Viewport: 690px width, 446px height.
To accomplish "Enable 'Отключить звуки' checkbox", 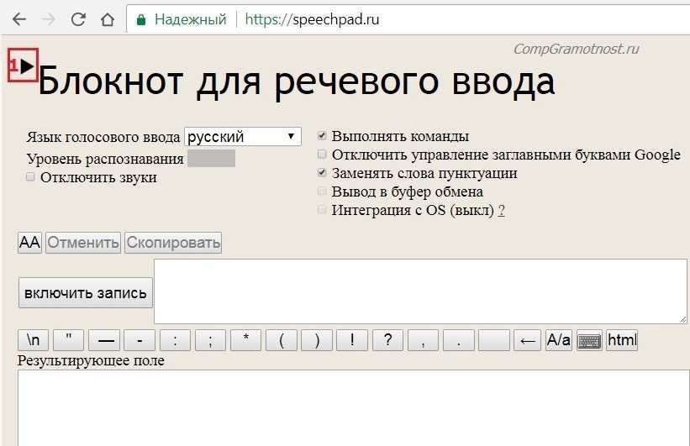I will click(x=31, y=177).
